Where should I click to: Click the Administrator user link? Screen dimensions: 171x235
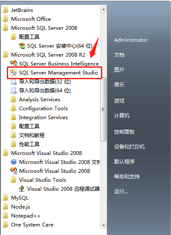[131, 40]
